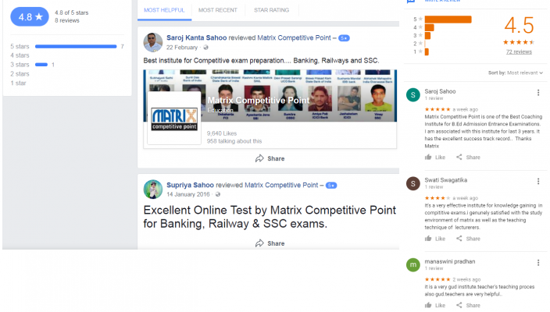Click Saroj Kanta Sahoo's profile picture

point(153,42)
